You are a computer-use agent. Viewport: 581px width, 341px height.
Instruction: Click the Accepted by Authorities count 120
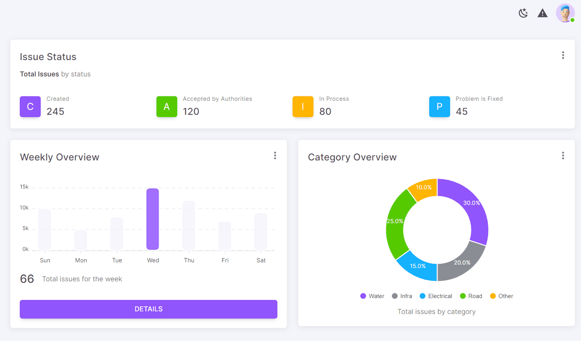[x=191, y=112]
